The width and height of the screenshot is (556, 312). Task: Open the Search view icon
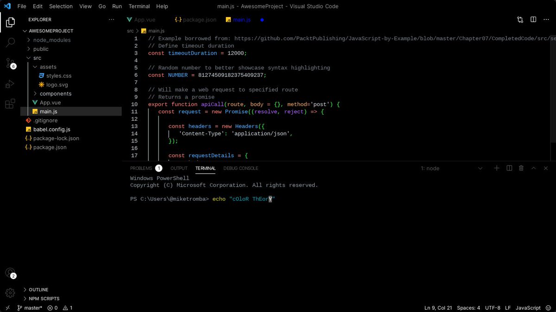(10, 43)
